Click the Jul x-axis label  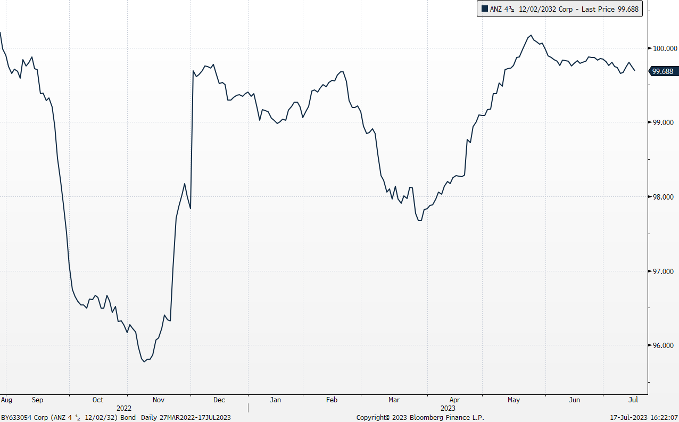point(633,400)
